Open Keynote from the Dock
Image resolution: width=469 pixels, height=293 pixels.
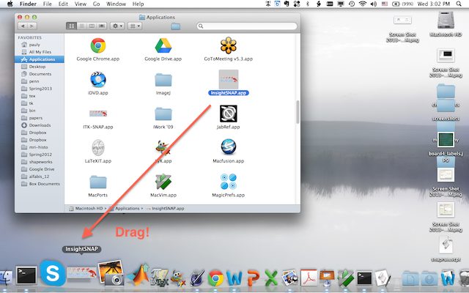[327, 277]
